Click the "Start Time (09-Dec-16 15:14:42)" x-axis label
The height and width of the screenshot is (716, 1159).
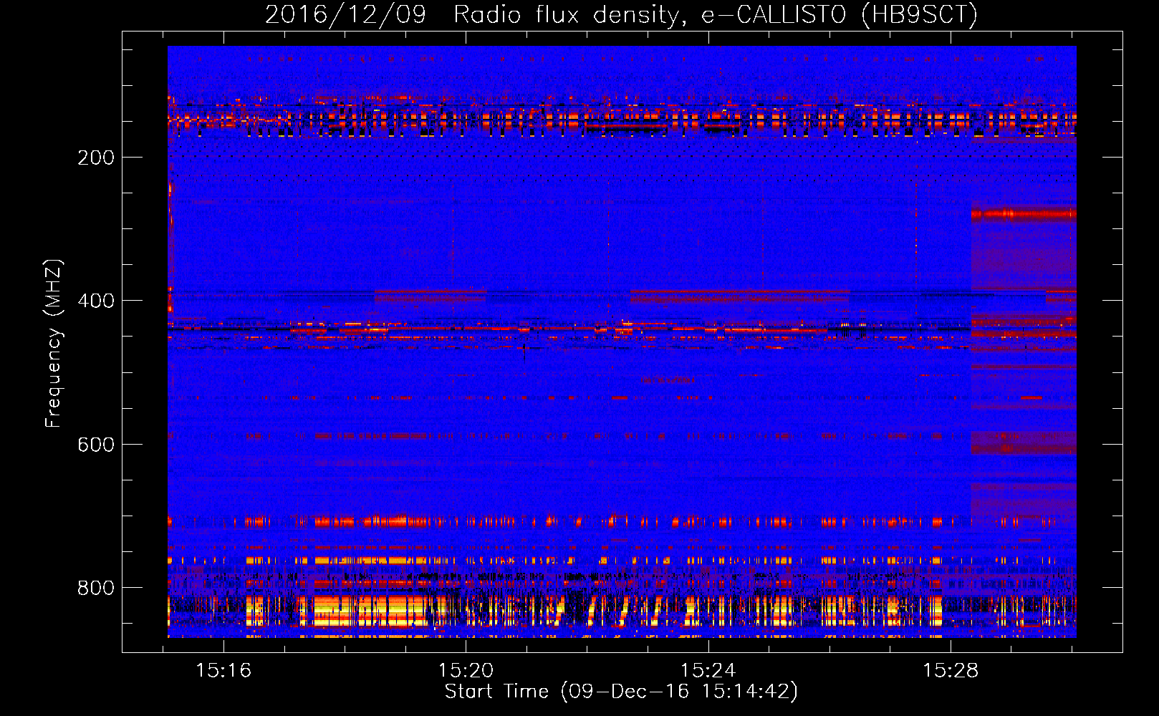621,692
